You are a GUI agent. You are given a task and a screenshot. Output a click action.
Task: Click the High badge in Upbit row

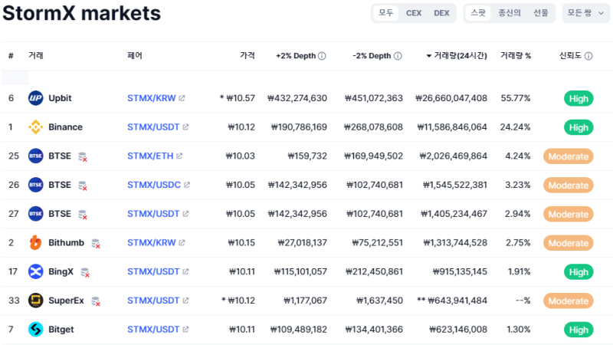coord(579,99)
